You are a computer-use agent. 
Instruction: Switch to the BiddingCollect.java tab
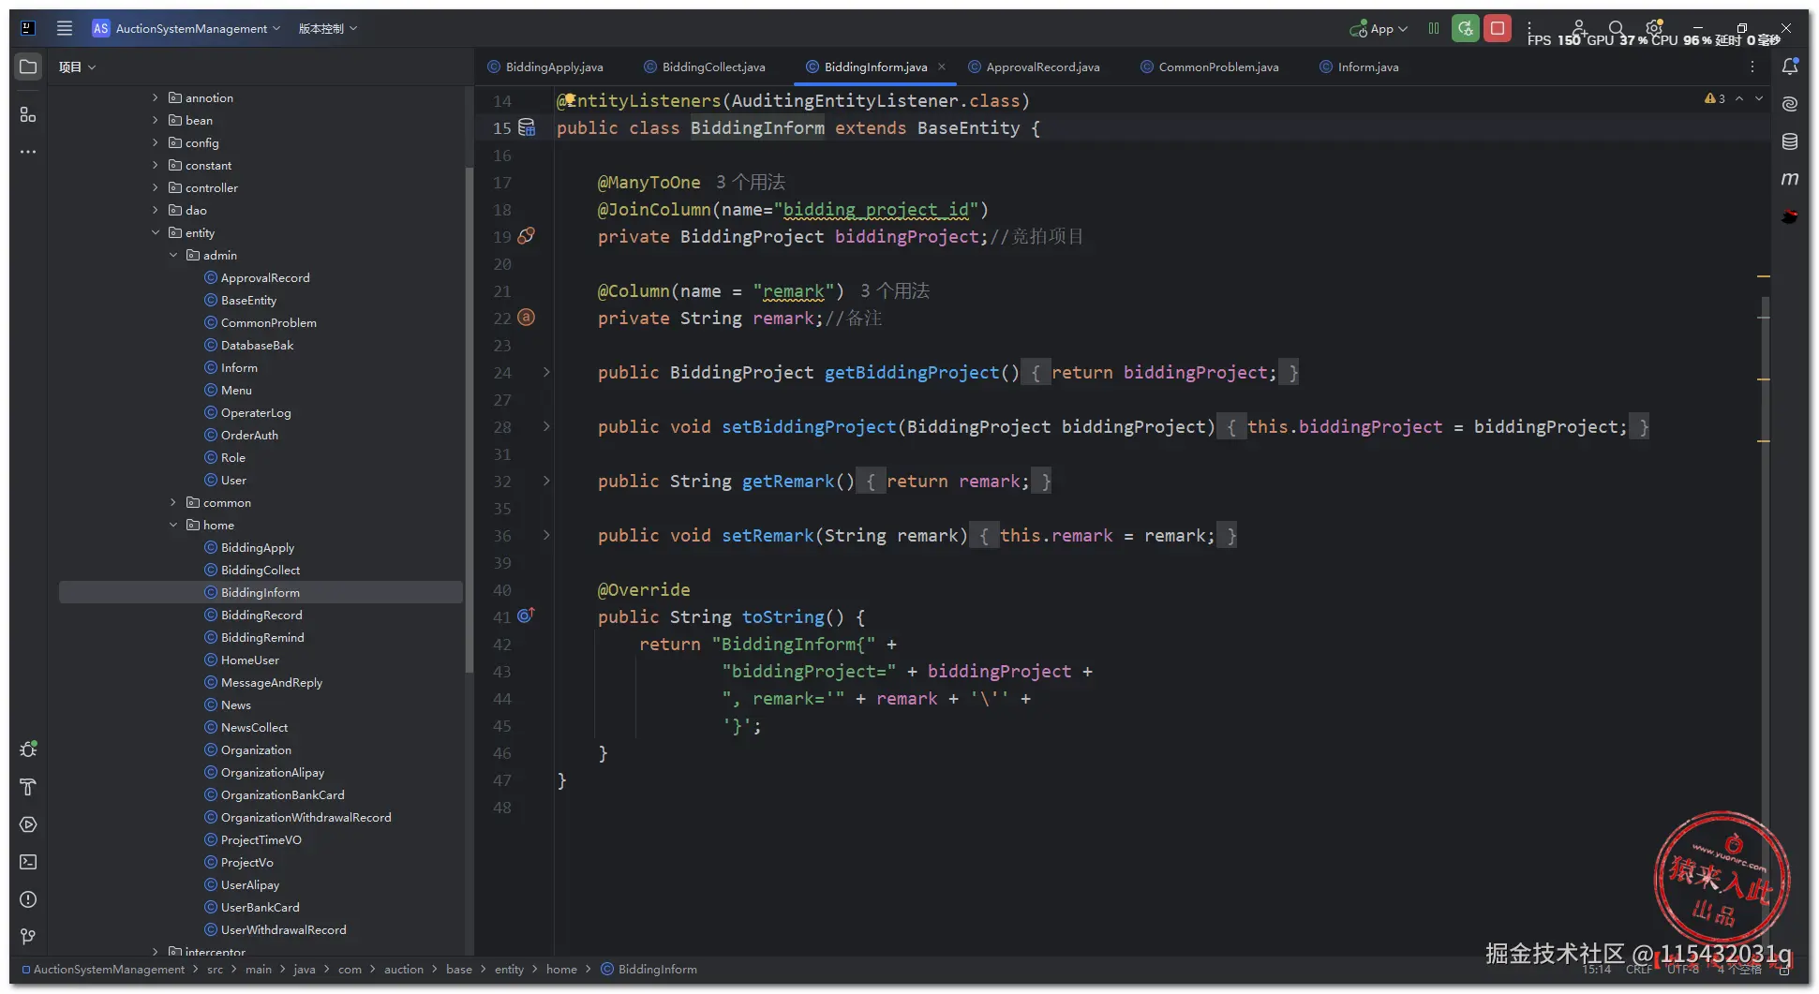coord(705,67)
